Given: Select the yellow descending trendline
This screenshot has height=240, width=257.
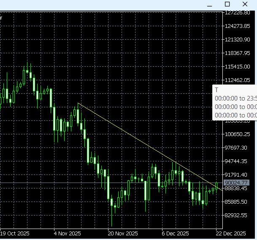Looking at the screenshot, I should coord(150,147).
